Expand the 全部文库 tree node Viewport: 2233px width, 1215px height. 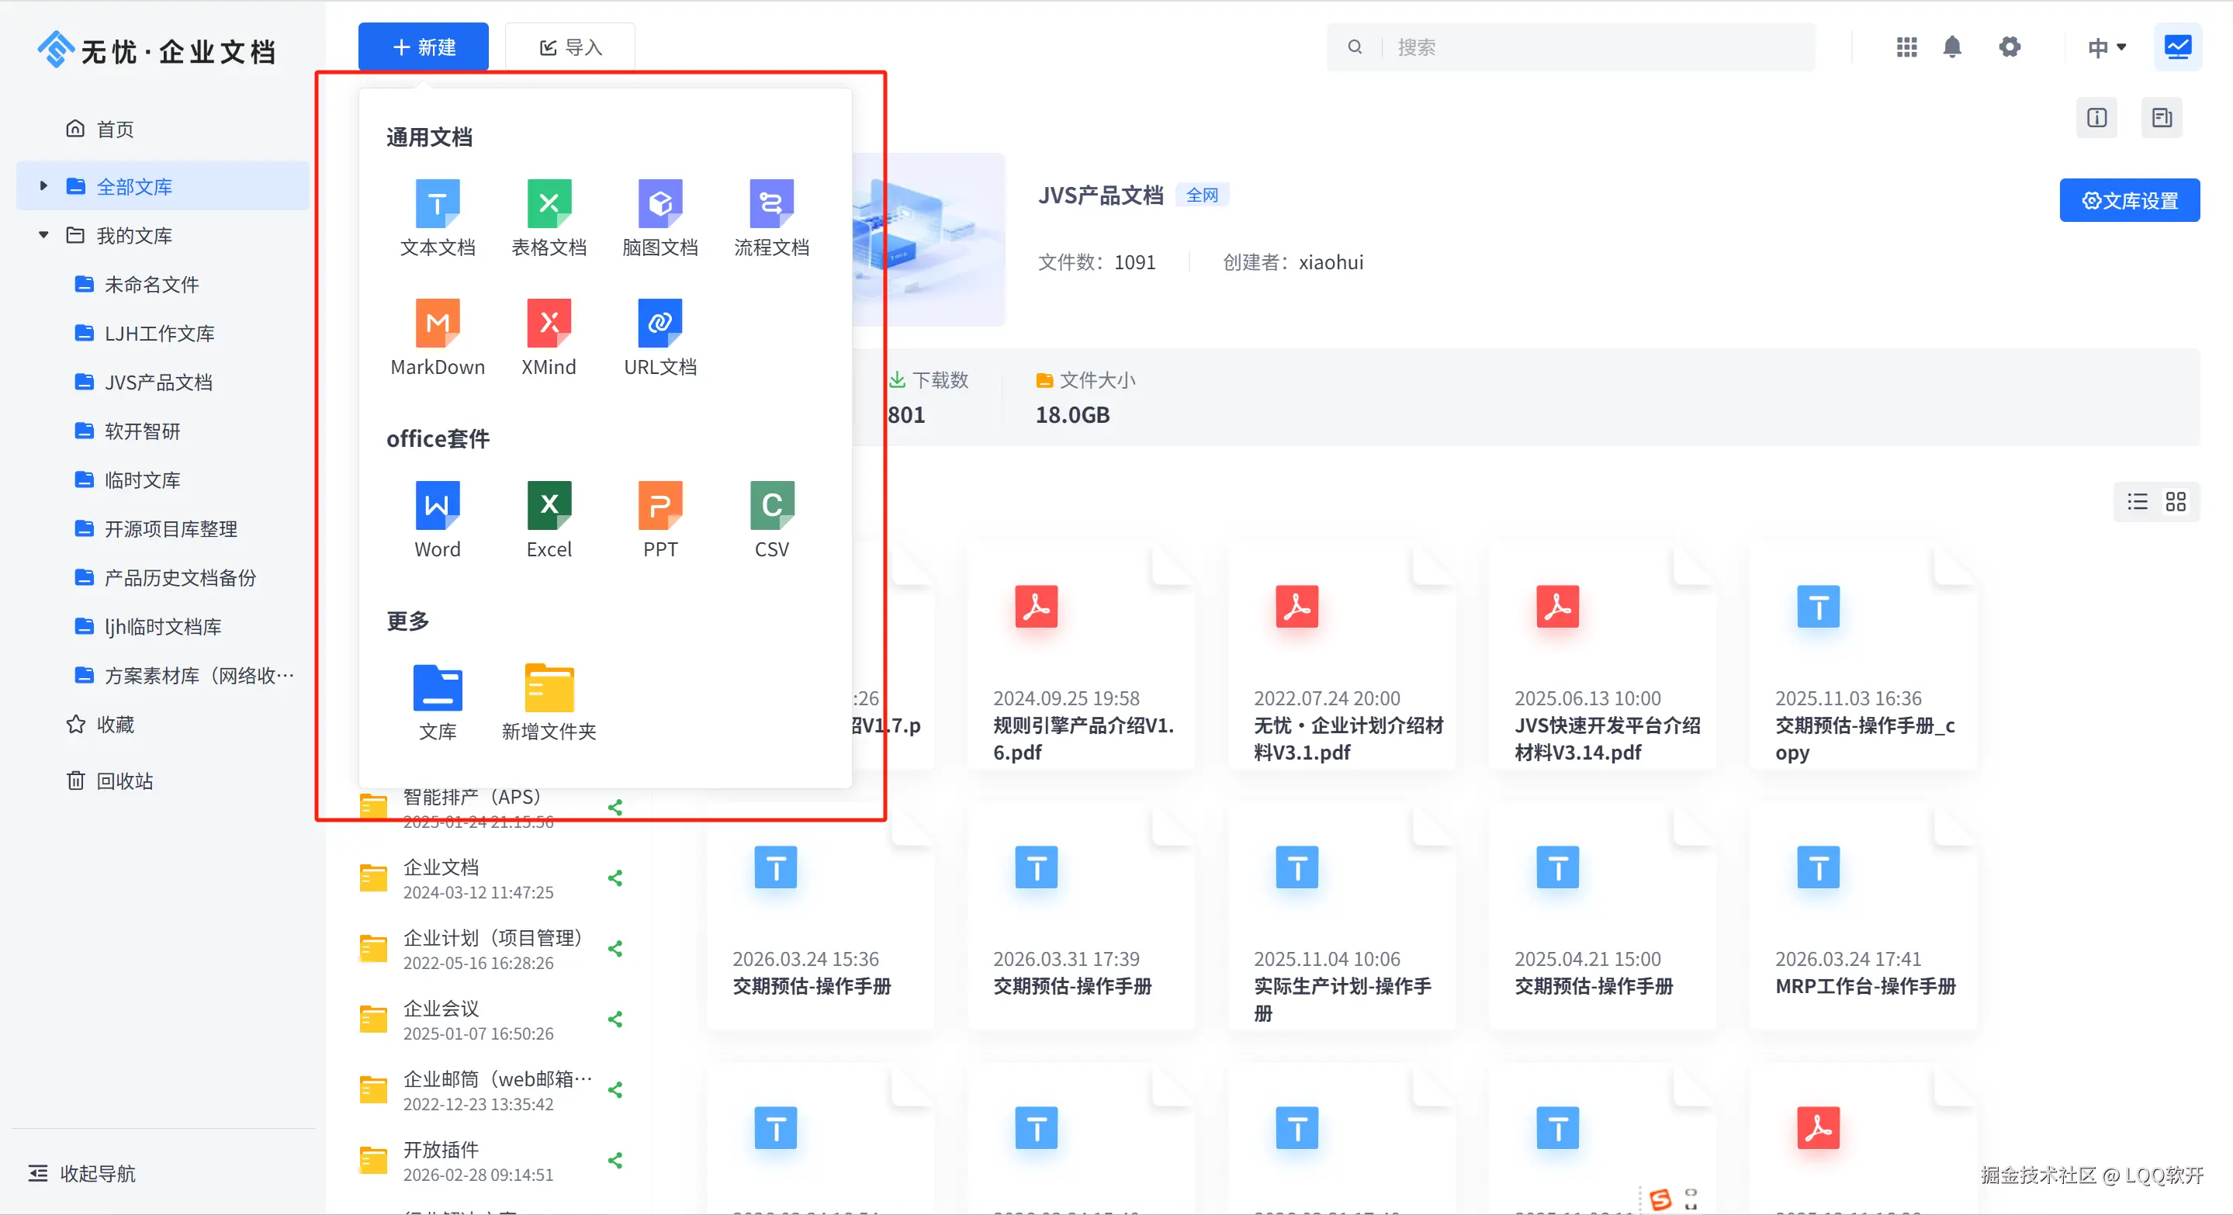click(43, 186)
